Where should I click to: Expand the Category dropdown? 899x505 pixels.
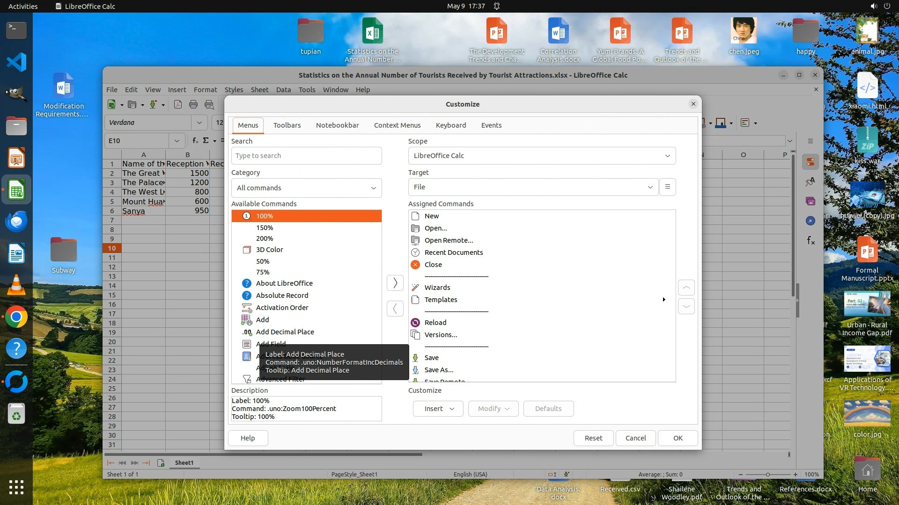coord(306,188)
